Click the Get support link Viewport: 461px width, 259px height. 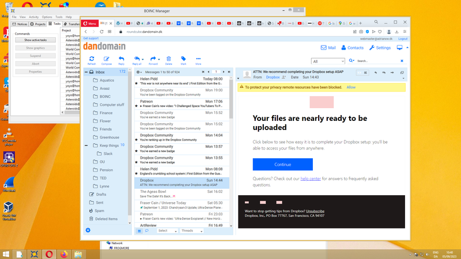pyautogui.click(x=90, y=39)
